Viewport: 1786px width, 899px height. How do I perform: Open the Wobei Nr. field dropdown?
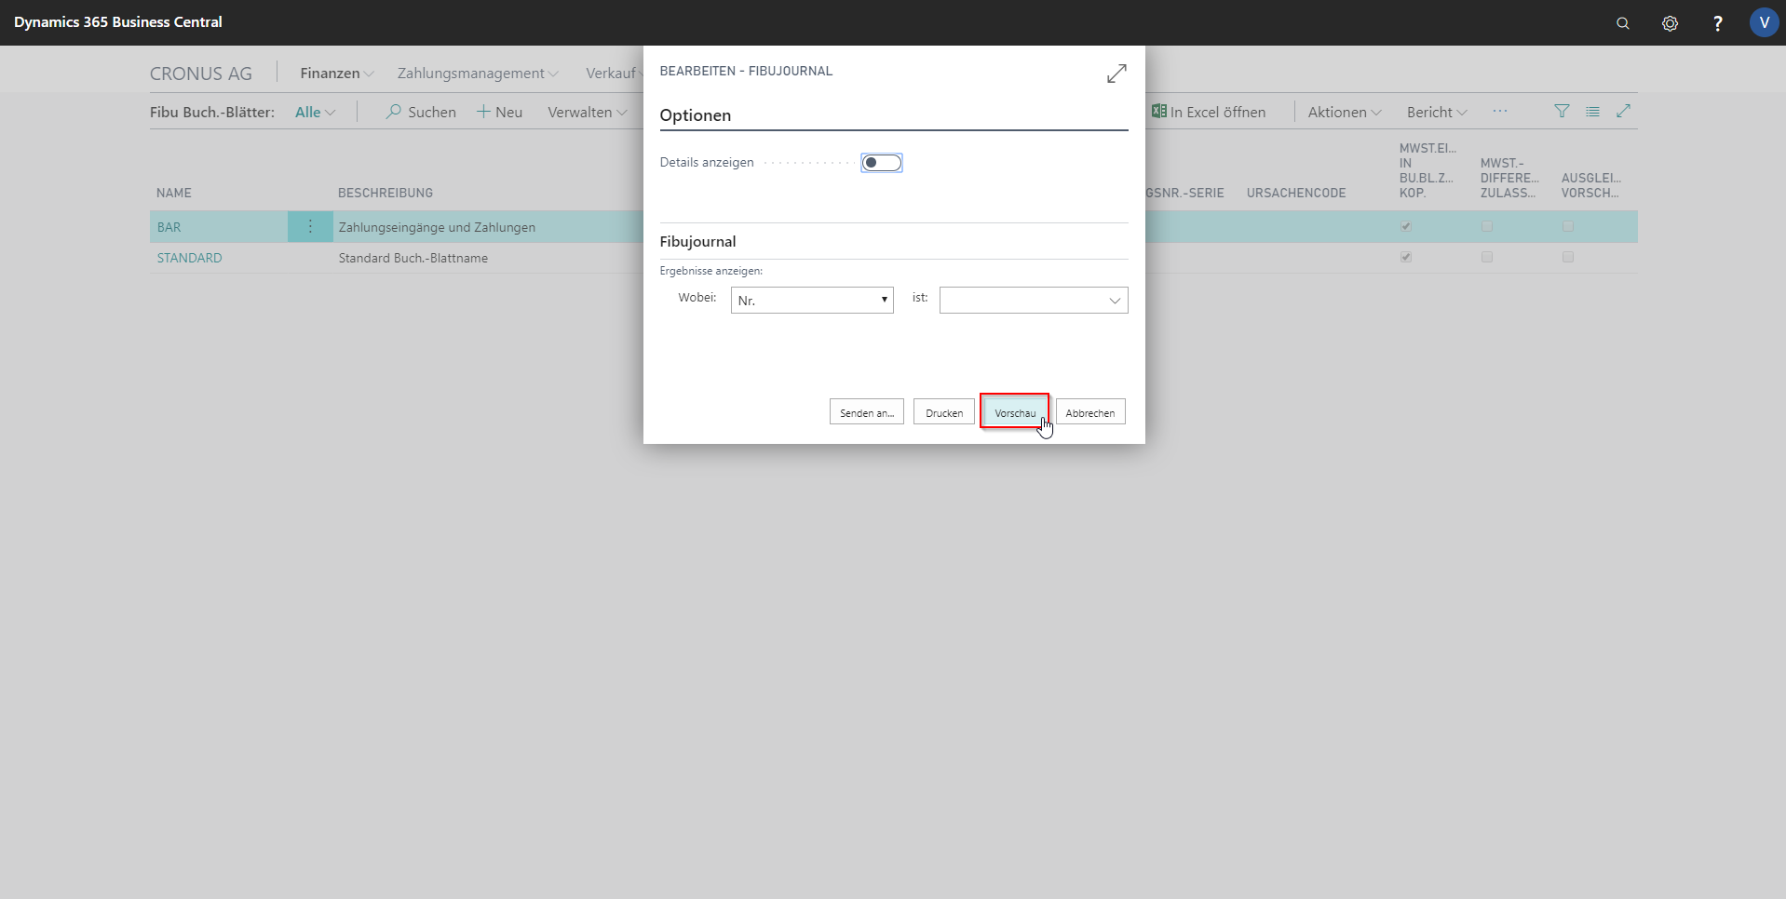click(x=812, y=300)
